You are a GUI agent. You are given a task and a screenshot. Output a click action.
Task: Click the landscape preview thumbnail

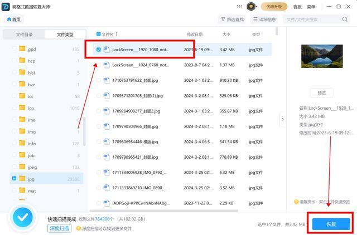pyautogui.click(x=322, y=56)
